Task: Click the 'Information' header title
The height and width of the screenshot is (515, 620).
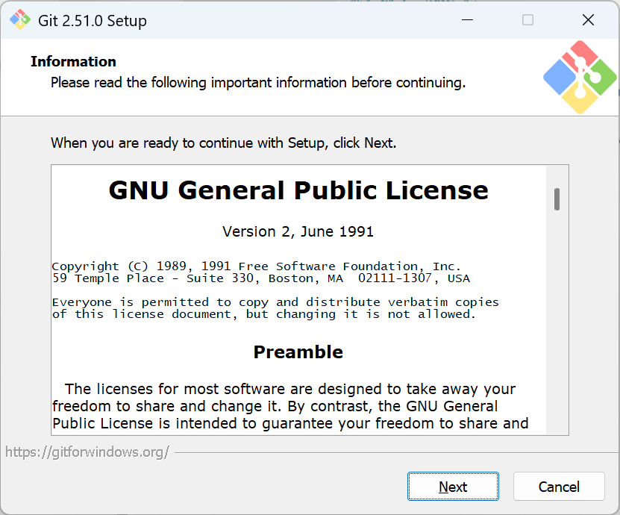Action: [x=74, y=62]
